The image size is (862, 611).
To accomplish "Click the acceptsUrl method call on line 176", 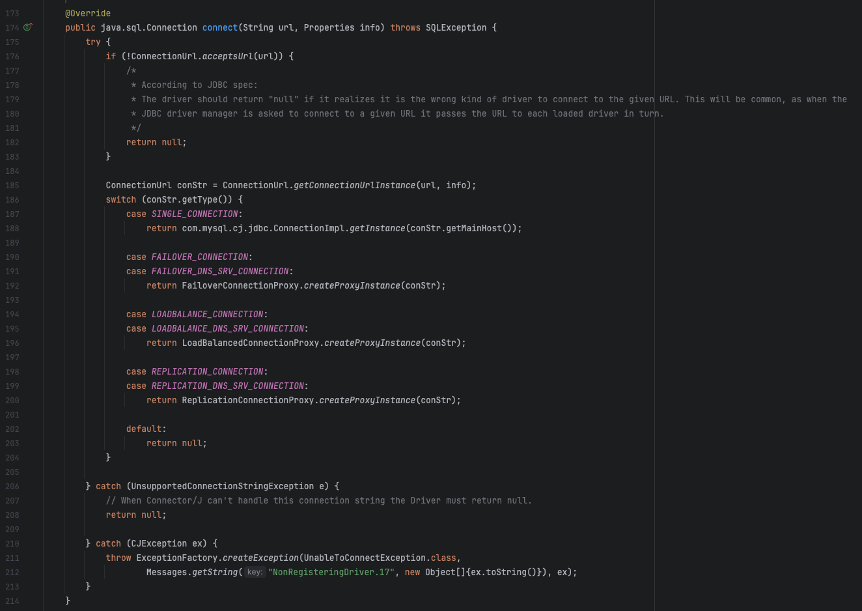I will 227,56.
